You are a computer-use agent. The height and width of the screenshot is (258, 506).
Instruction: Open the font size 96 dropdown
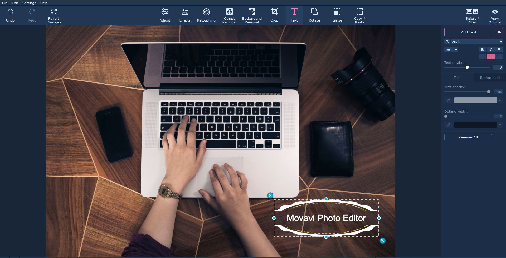tap(451, 50)
